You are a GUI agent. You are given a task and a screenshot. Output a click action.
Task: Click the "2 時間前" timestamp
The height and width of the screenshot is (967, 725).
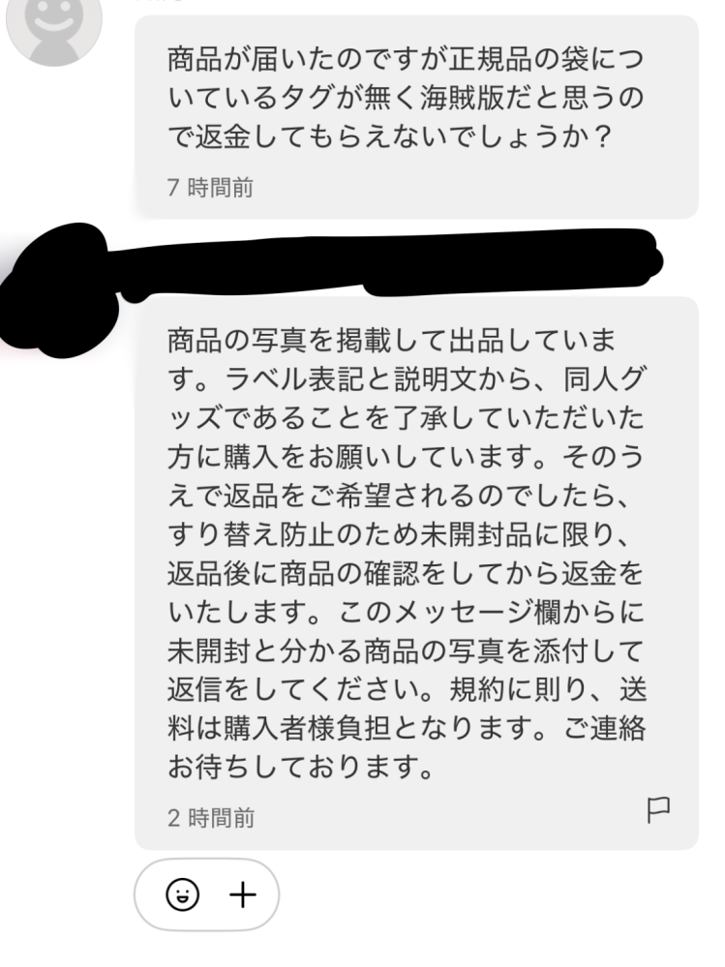[211, 818]
